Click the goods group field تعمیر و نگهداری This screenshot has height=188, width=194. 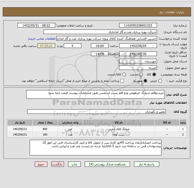pyautogui.click(x=96, y=112)
